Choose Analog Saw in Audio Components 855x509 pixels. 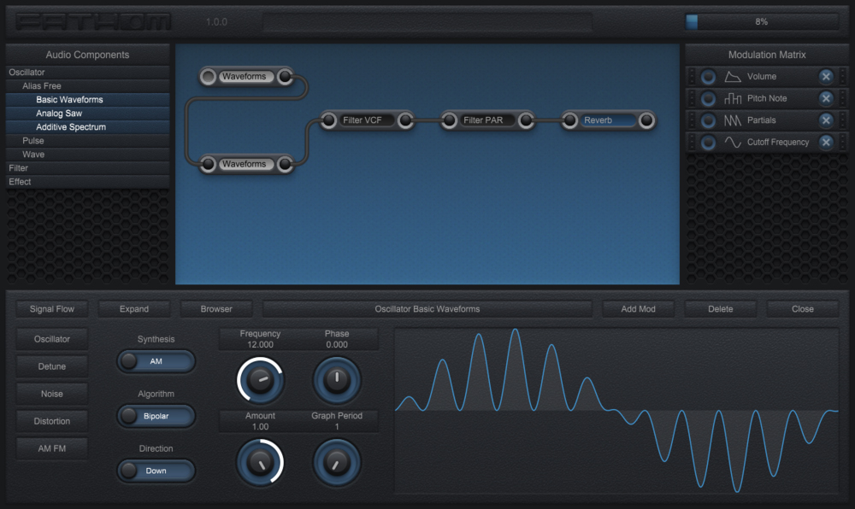pos(87,114)
